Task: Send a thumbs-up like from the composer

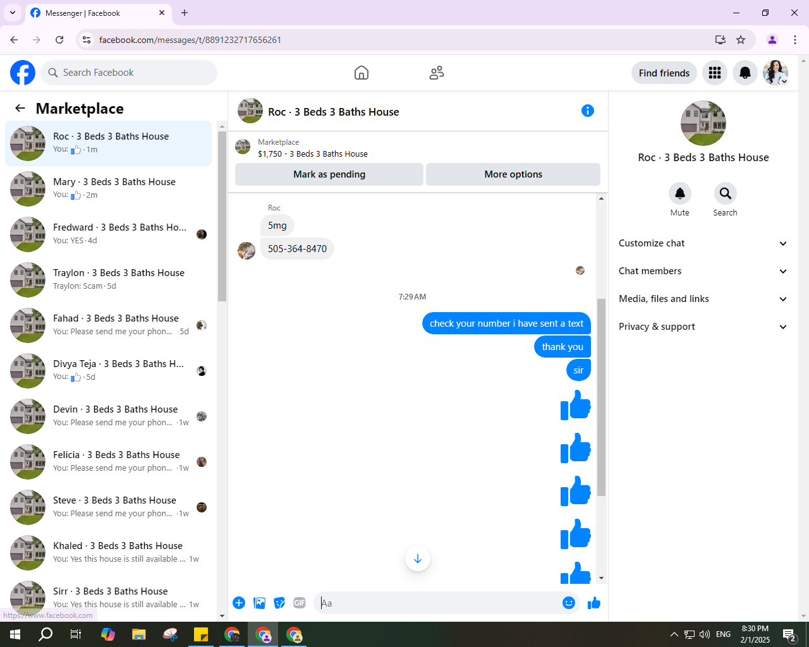Action: click(x=594, y=603)
